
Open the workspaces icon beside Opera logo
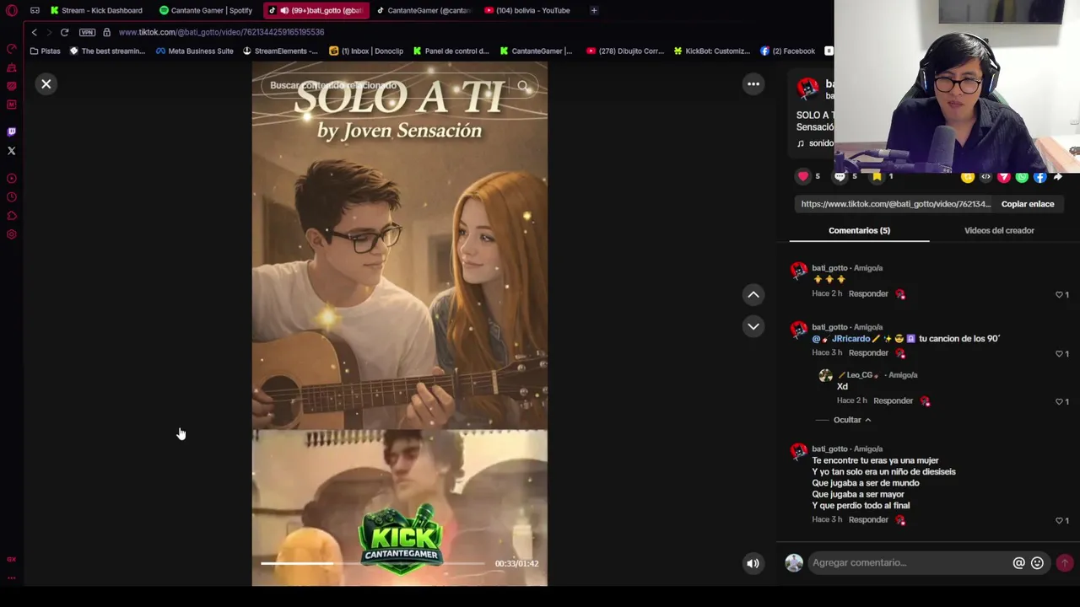tap(35, 10)
